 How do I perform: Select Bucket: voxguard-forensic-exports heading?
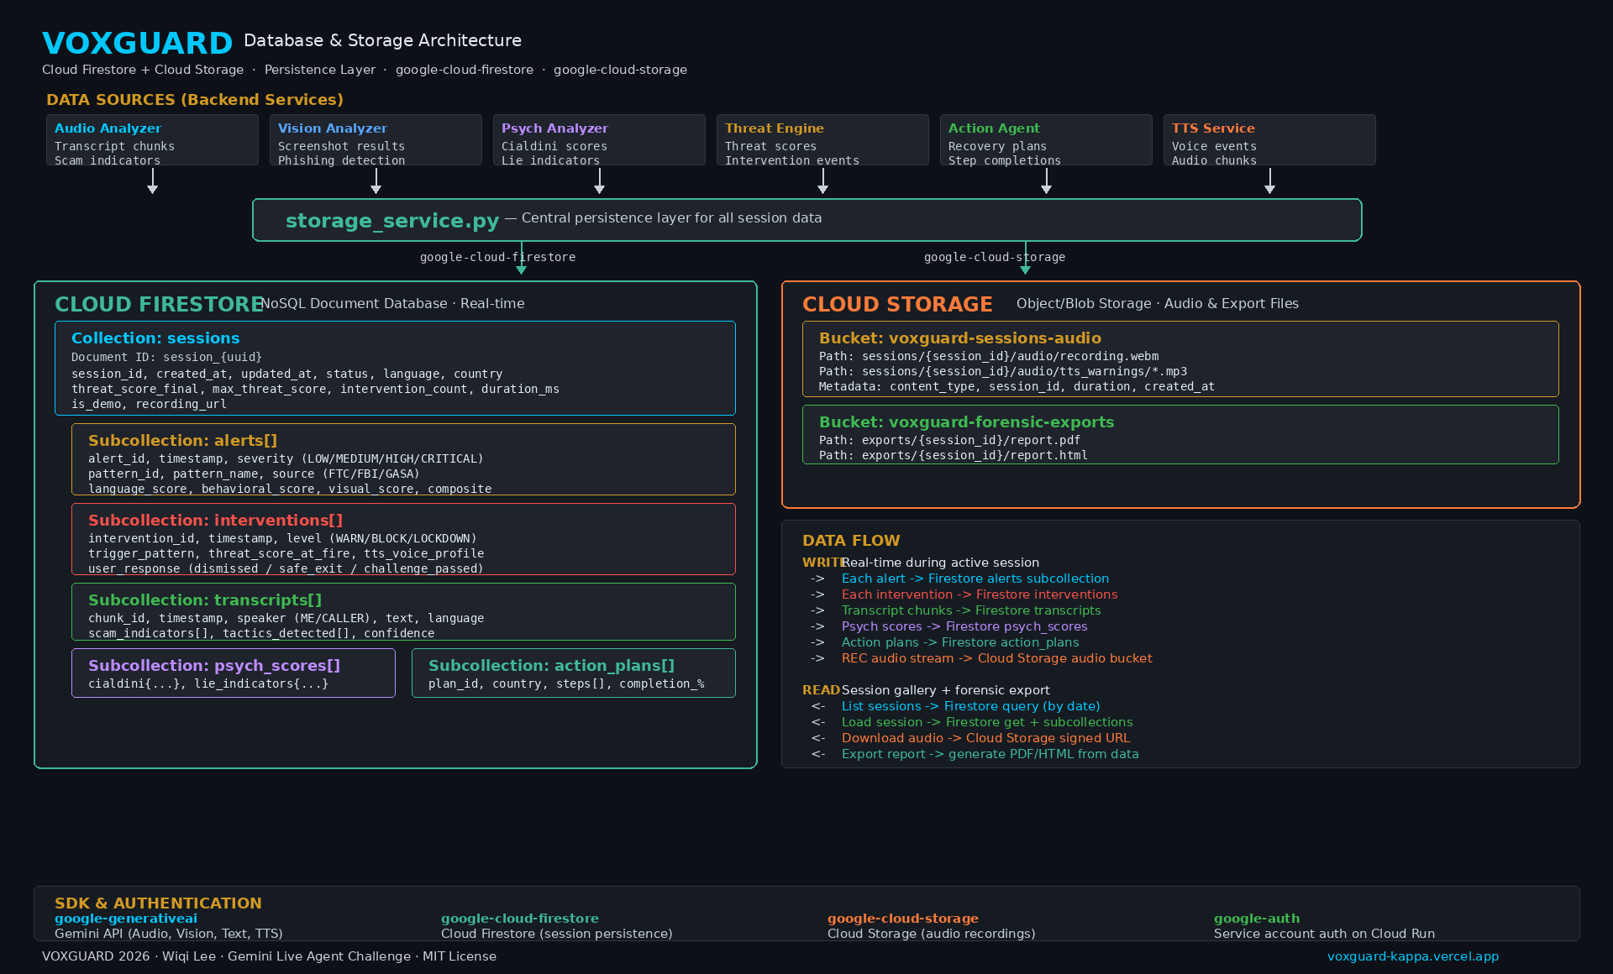click(x=966, y=422)
